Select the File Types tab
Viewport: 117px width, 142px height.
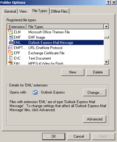tap(40, 11)
